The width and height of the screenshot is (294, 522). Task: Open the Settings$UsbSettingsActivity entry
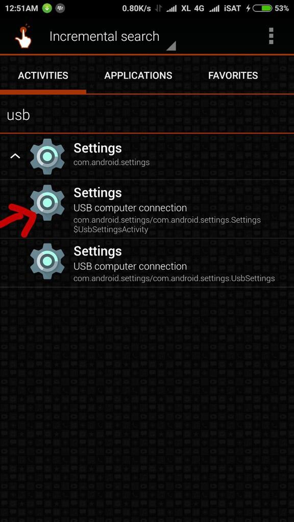tap(147, 209)
